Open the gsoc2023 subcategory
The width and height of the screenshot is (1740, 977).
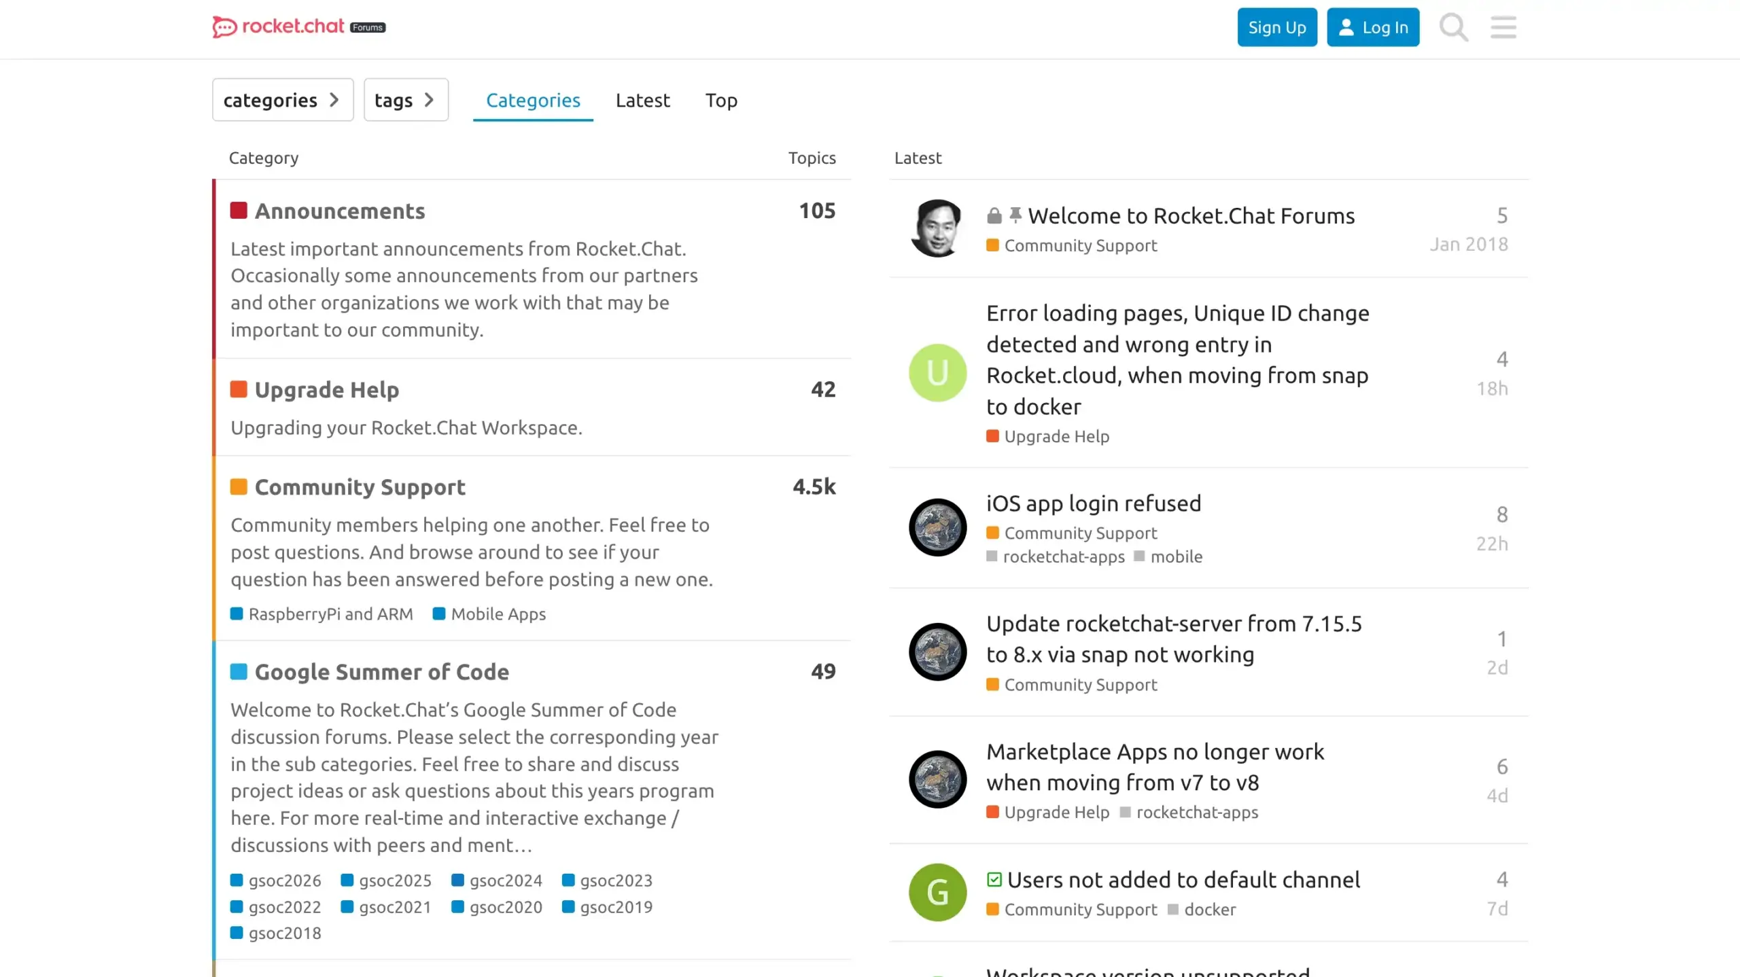coord(607,881)
